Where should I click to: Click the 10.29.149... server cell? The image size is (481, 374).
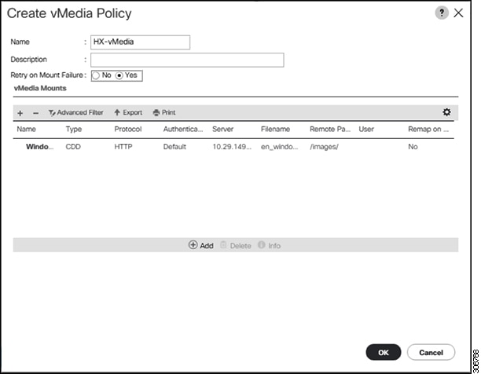pos(232,146)
